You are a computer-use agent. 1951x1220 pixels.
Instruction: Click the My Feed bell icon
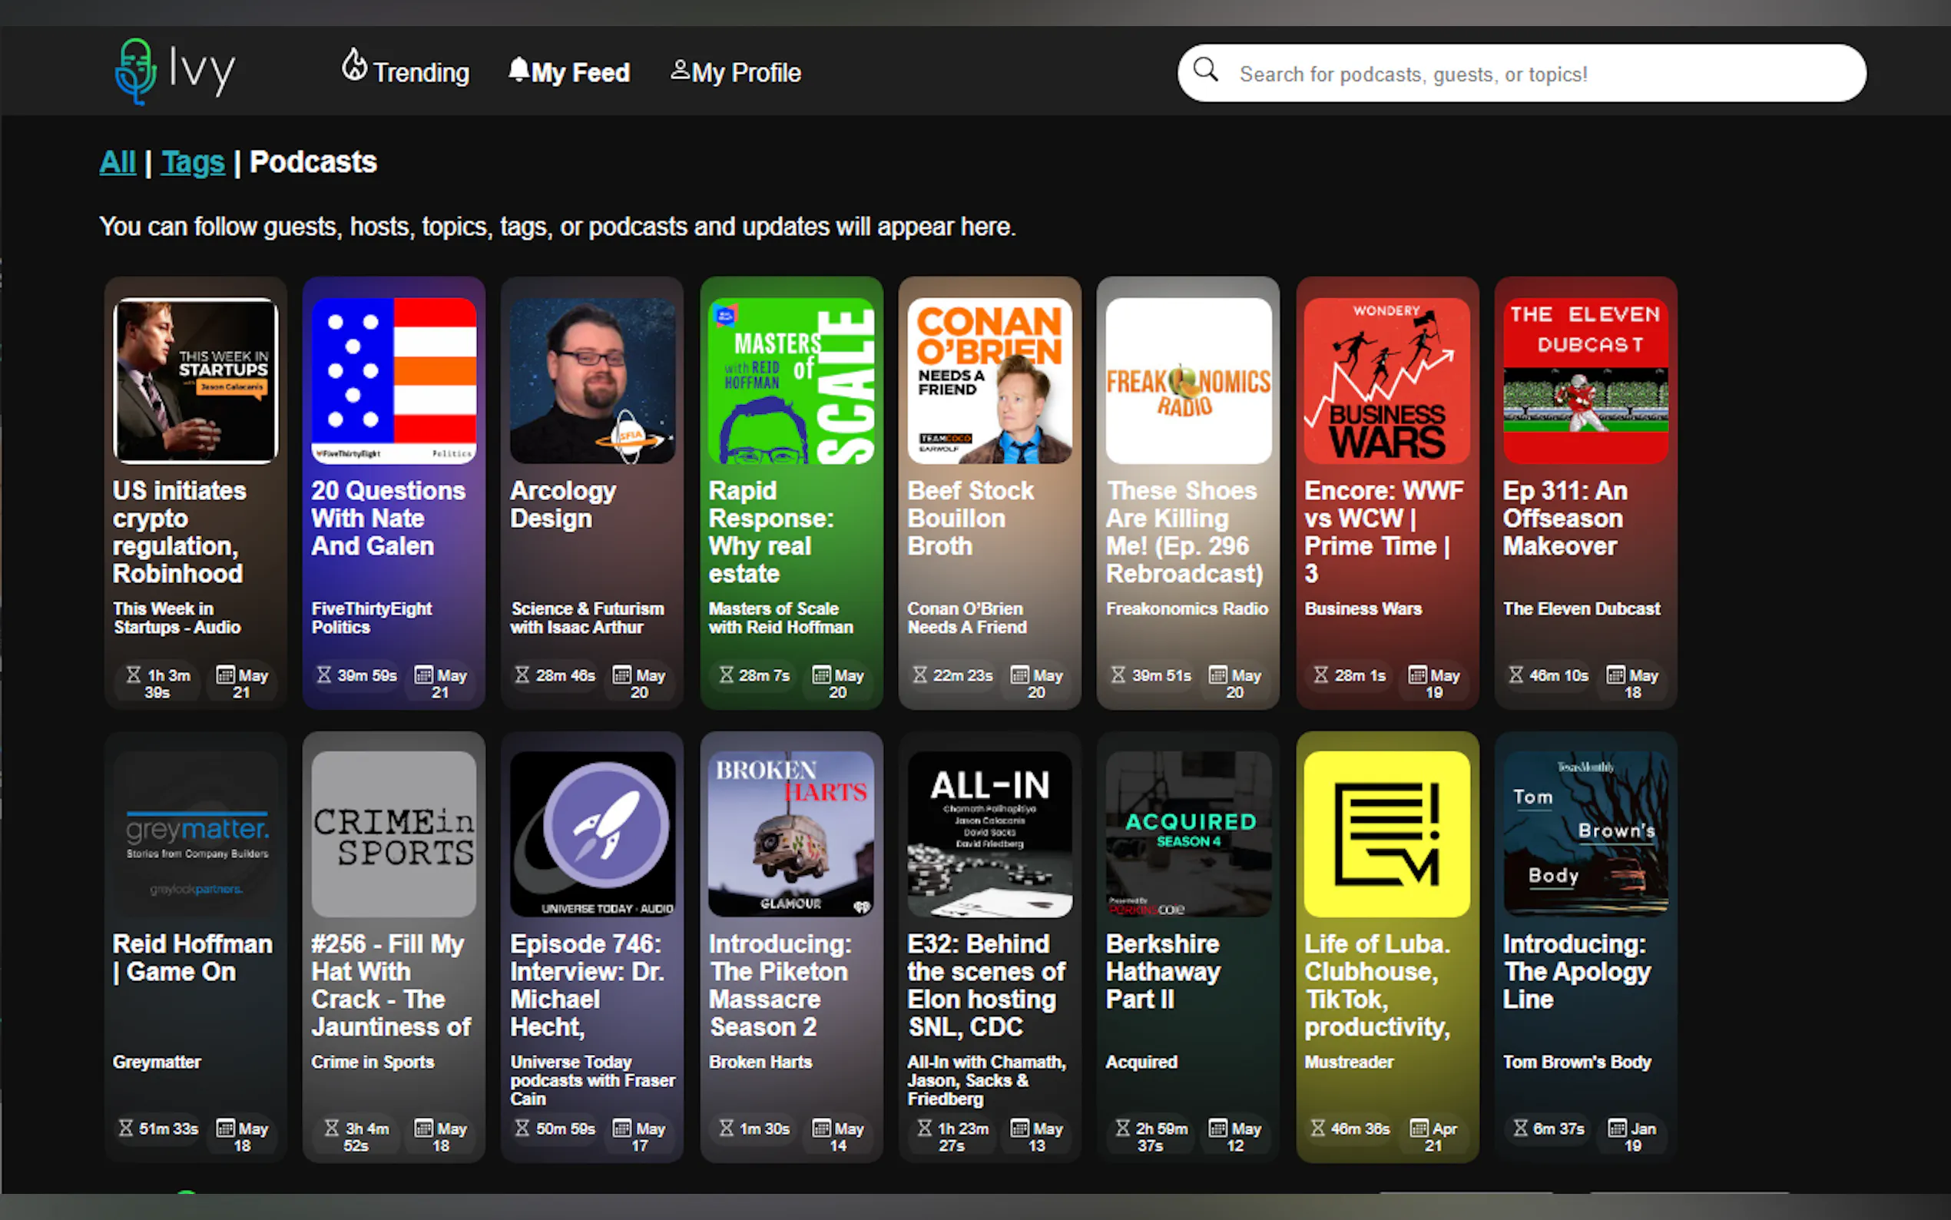pos(518,69)
